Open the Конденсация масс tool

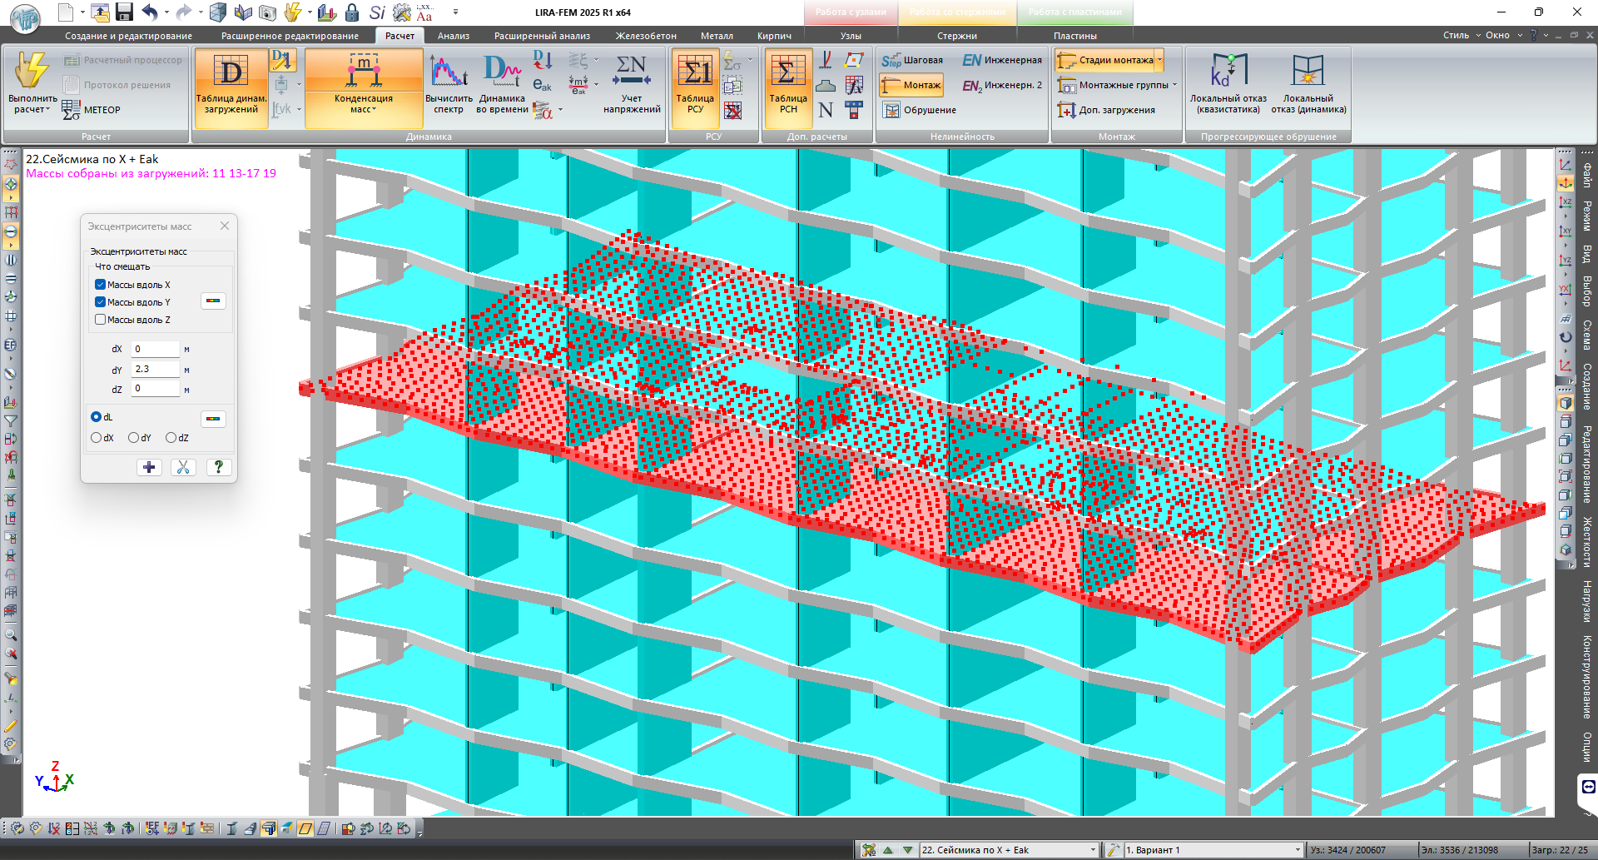(x=364, y=73)
